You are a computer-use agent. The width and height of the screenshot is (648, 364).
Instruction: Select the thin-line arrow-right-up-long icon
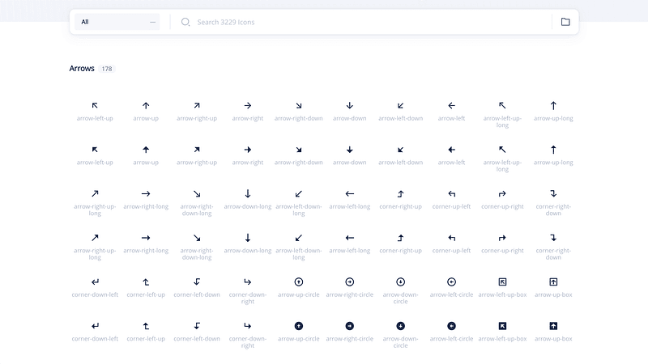pyautogui.click(x=95, y=193)
